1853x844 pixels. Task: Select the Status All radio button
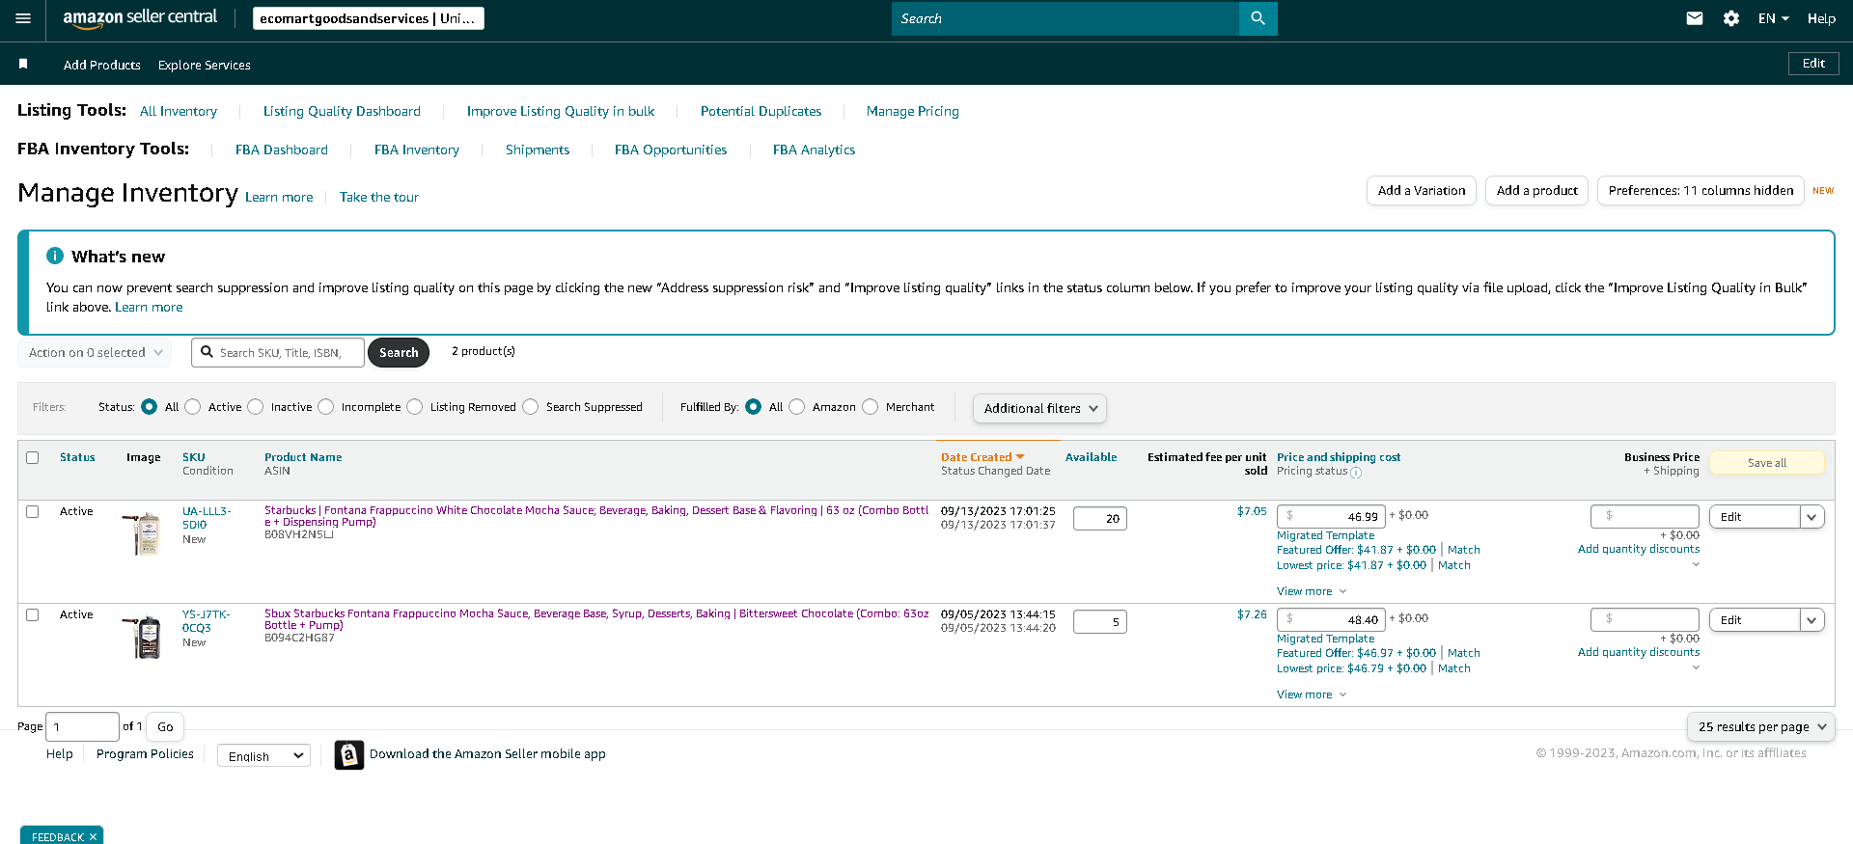[150, 407]
